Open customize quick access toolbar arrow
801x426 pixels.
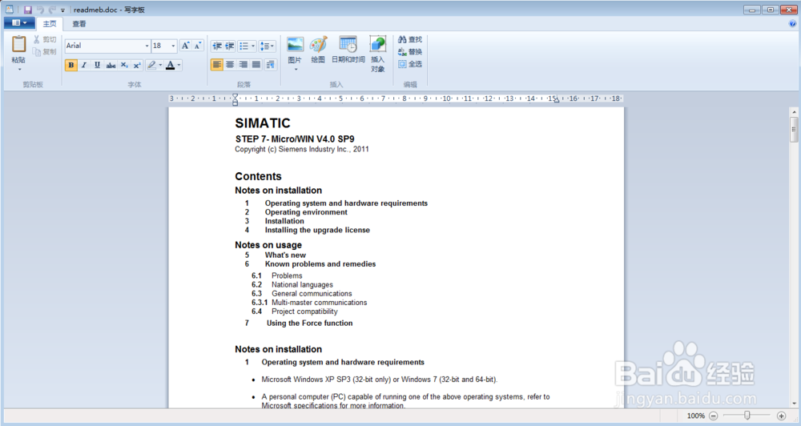click(62, 10)
